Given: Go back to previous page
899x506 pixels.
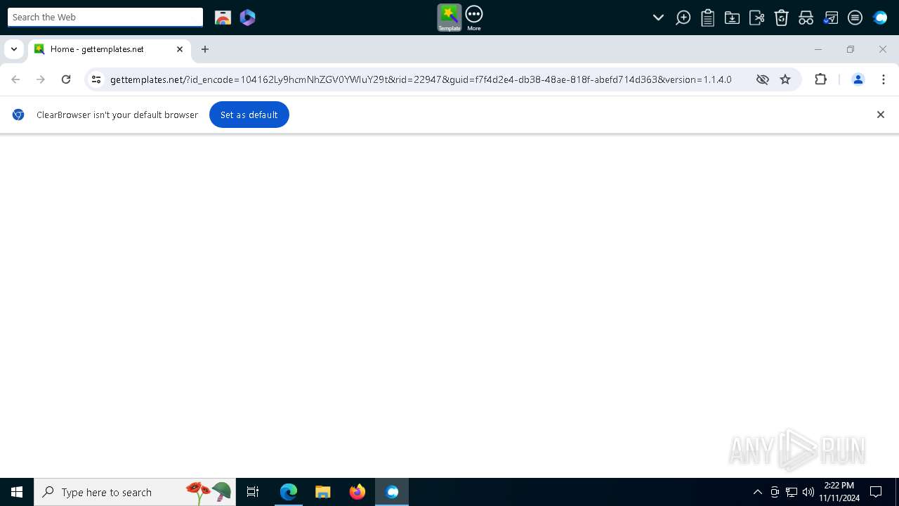Looking at the screenshot, I should tap(15, 79).
